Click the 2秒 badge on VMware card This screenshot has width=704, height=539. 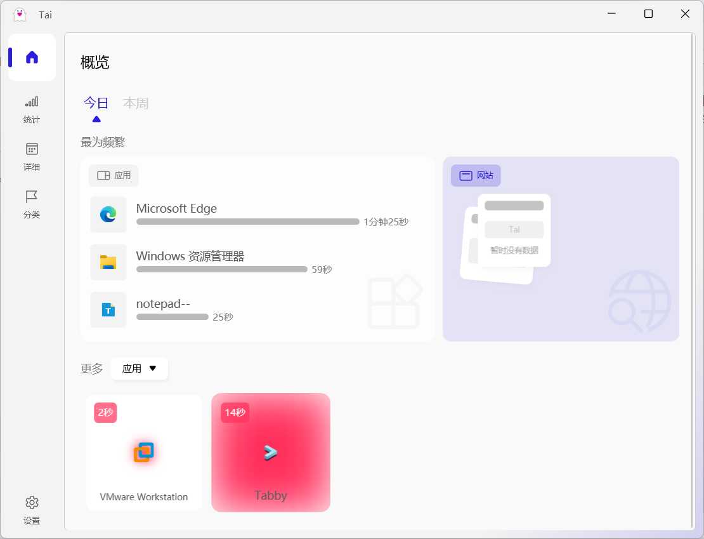coord(105,412)
